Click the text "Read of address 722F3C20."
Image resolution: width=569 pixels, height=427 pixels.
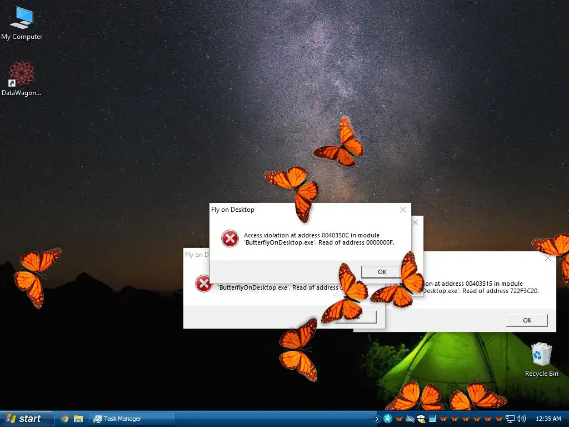pos(501,291)
